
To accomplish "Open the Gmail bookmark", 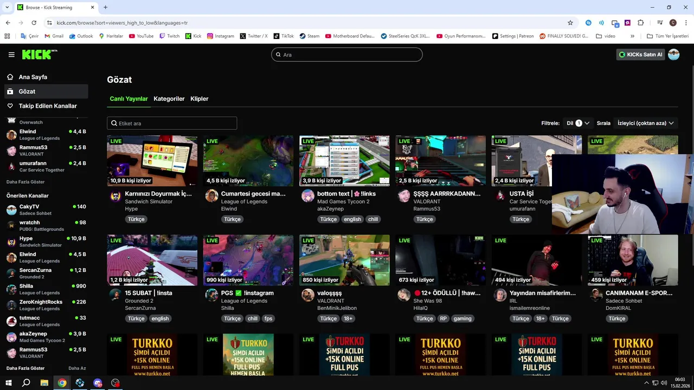I will (x=54, y=36).
